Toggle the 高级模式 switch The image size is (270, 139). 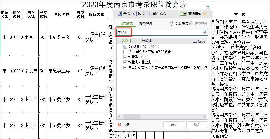coord(183,14)
